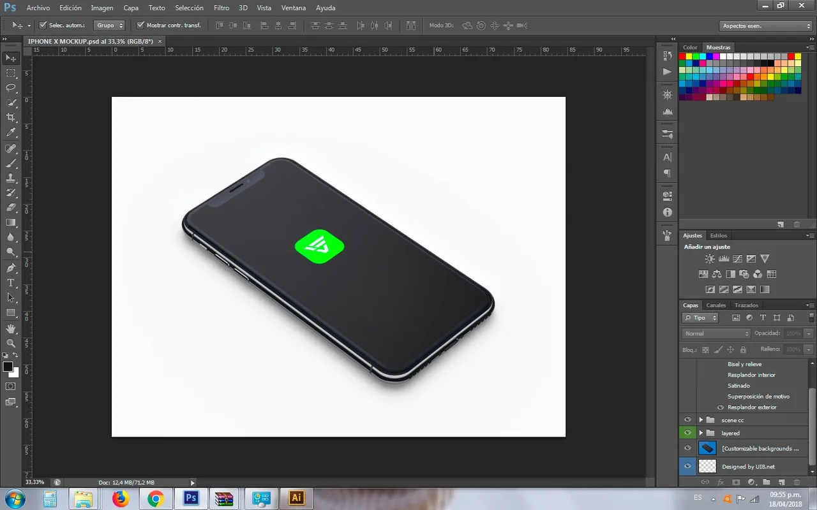817x510 pixels.
Task: Select the Clone Stamp tool
Action: tap(11, 178)
